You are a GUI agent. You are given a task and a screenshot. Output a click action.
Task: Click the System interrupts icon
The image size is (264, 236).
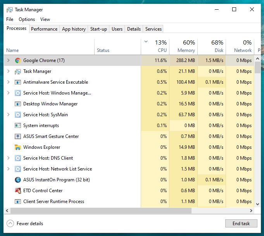(x=18, y=126)
